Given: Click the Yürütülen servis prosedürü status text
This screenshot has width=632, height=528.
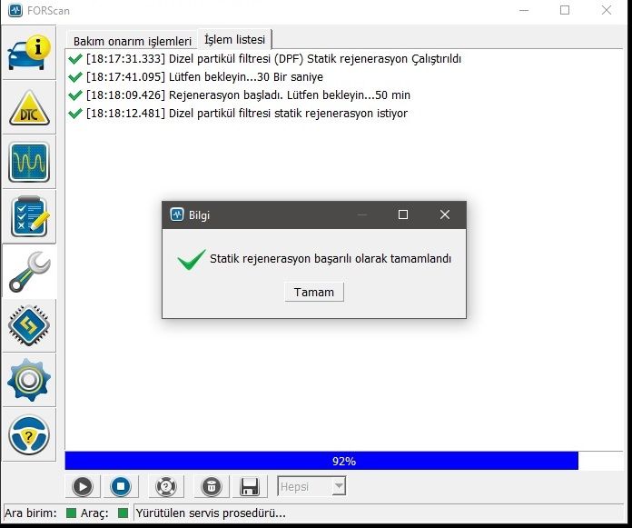Looking at the screenshot, I should (x=211, y=513).
